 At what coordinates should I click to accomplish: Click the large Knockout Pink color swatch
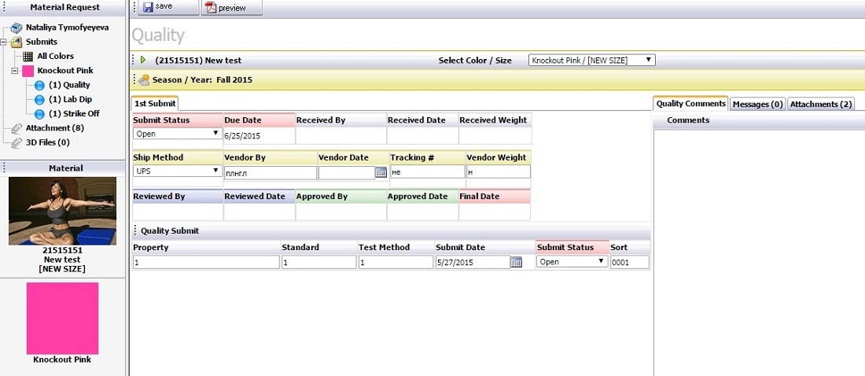point(62,318)
